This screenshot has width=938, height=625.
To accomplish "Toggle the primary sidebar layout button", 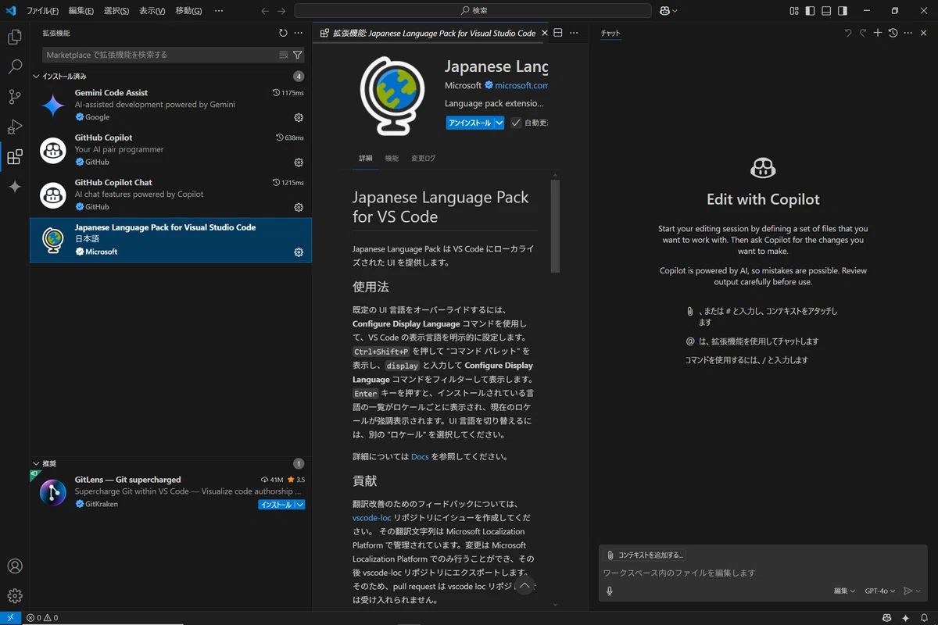I will [x=810, y=11].
